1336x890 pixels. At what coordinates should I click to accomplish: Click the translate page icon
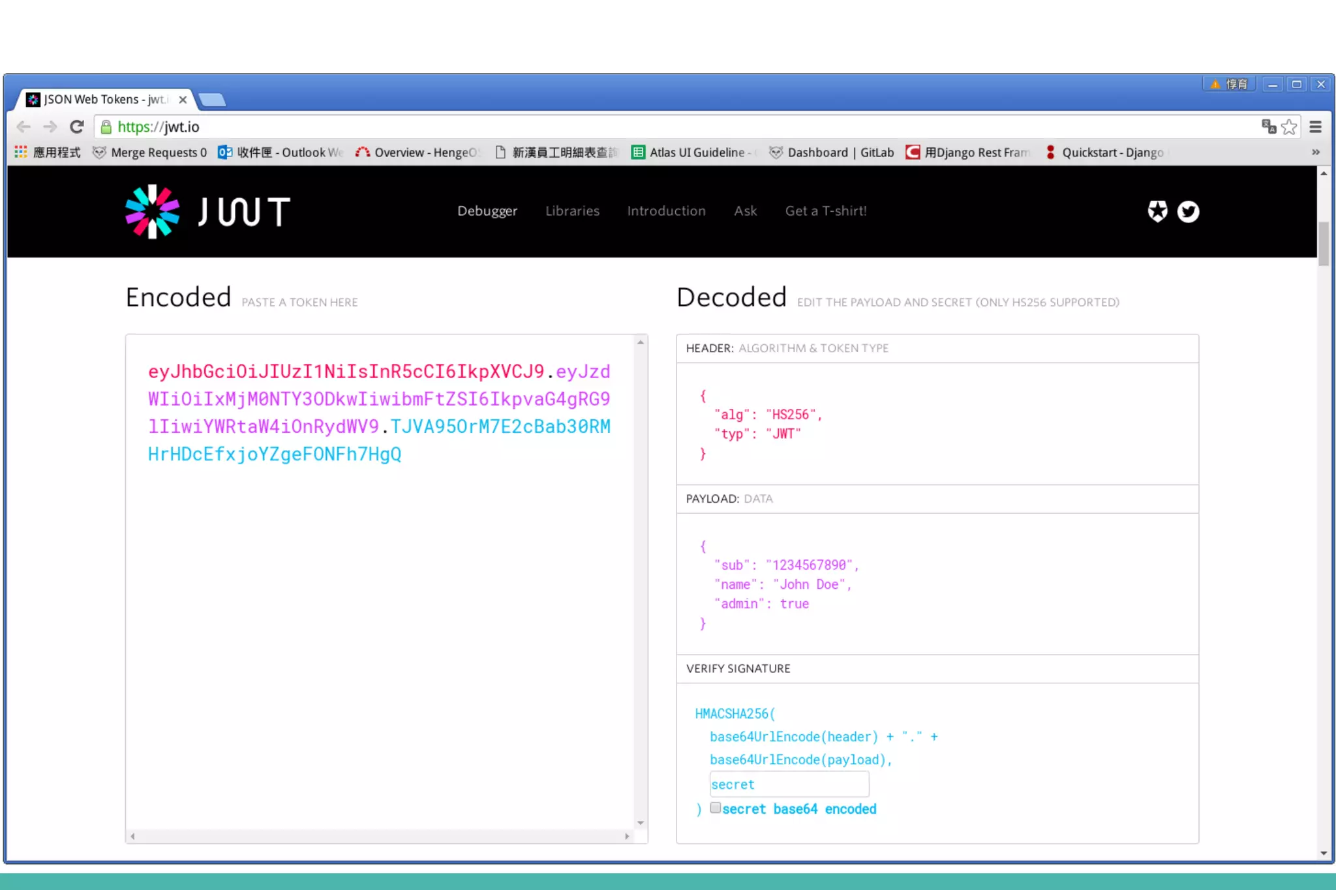click(1268, 126)
